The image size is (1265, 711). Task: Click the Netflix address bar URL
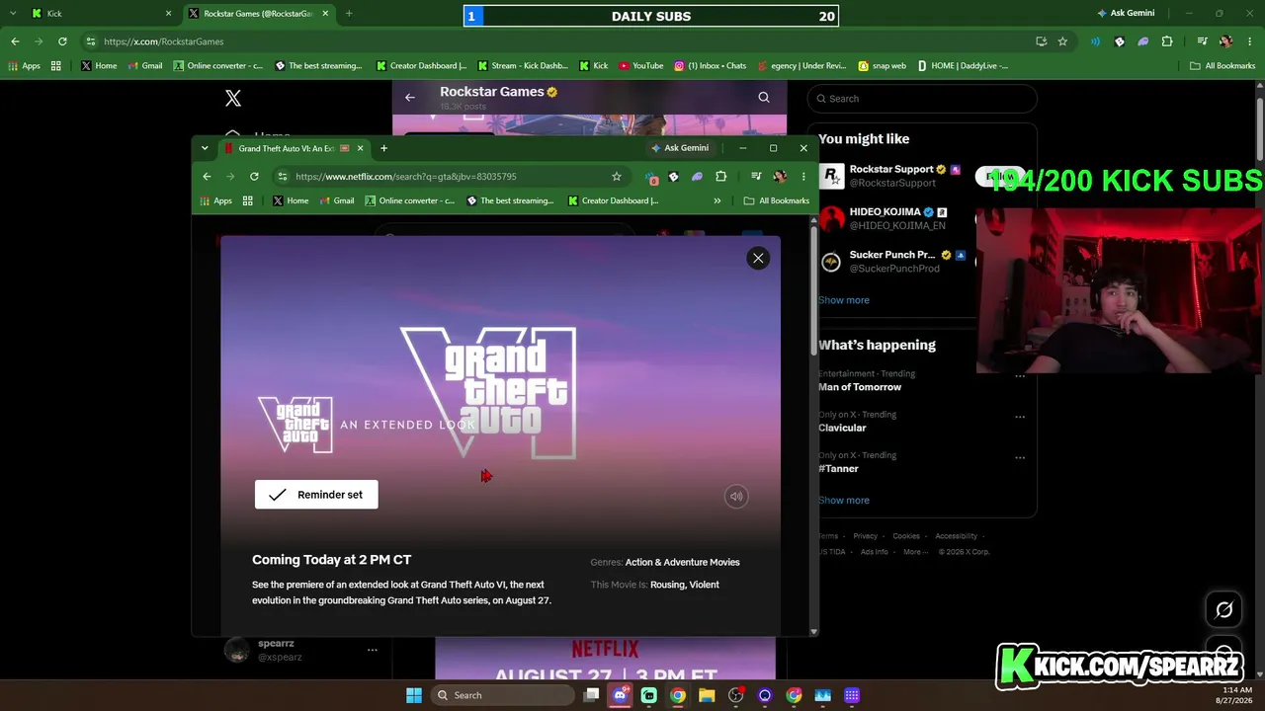pos(405,177)
